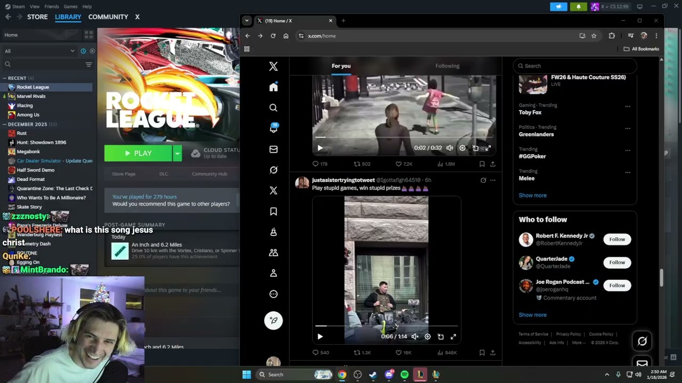
Task: Collapse the DECEMBER 2025 section in Steam
Action: pos(4,124)
